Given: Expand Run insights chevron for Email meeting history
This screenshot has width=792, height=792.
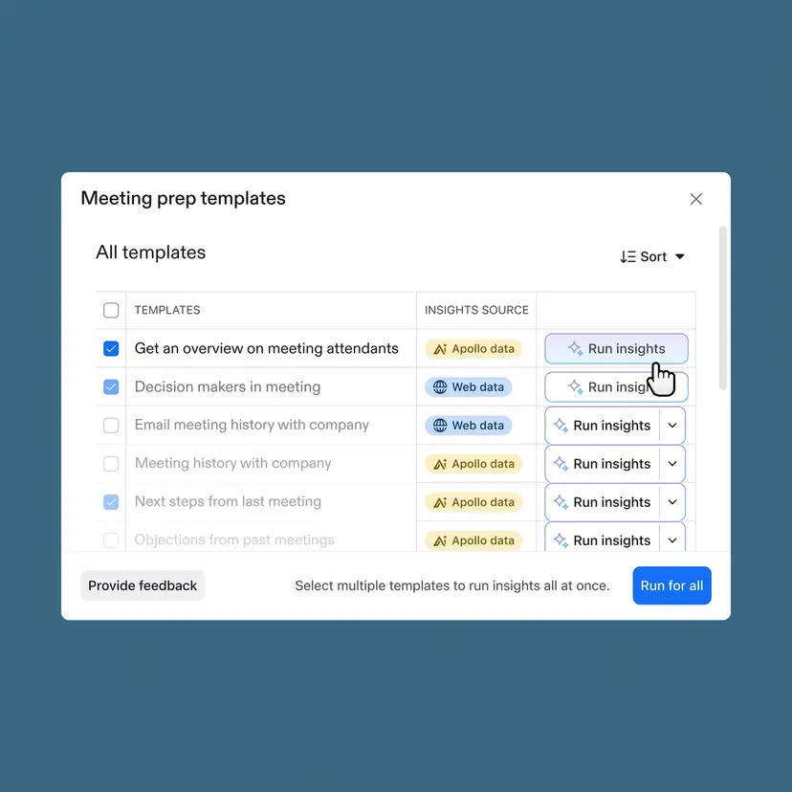Looking at the screenshot, I should tap(672, 426).
